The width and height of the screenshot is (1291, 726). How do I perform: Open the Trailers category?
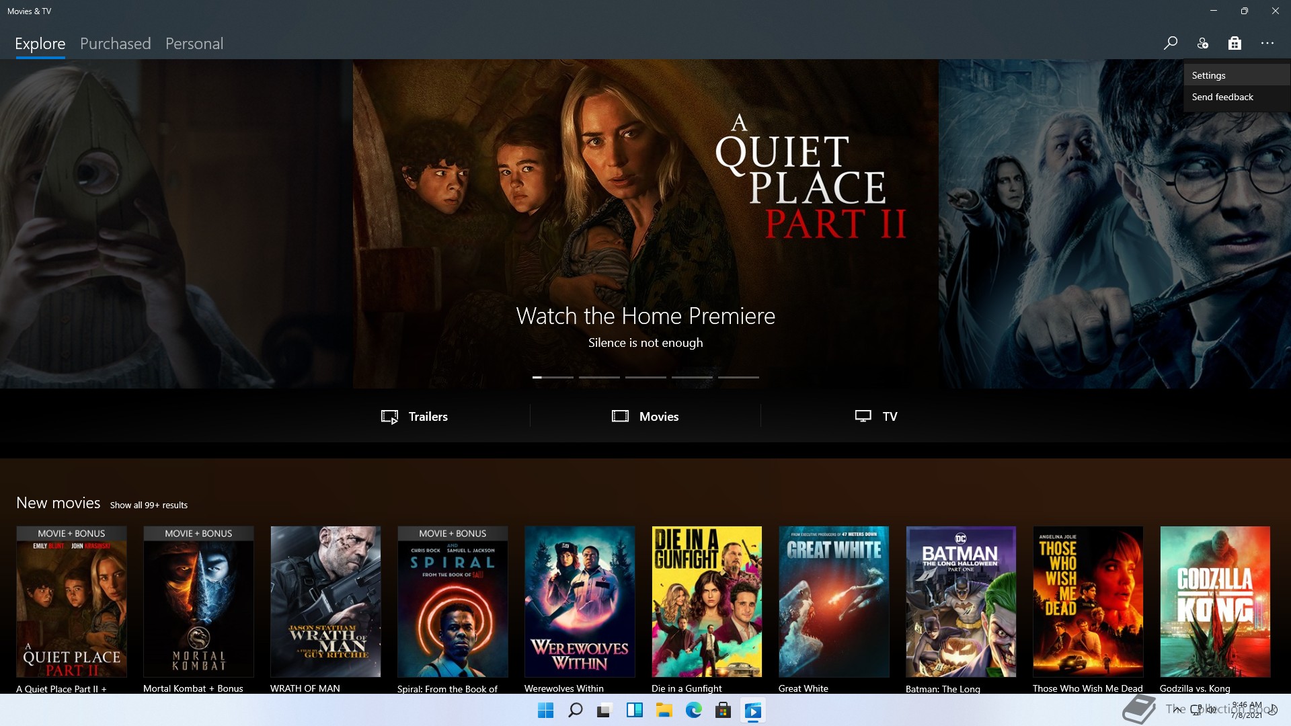click(x=414, y=416)
